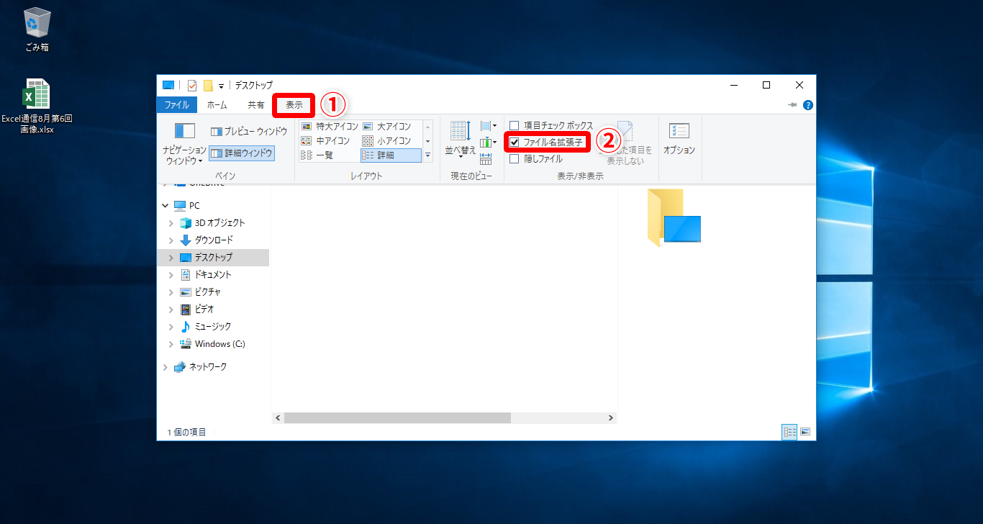Pin the ribbon with the pin icon
983x524 pixels.
(x=793, y=105)
